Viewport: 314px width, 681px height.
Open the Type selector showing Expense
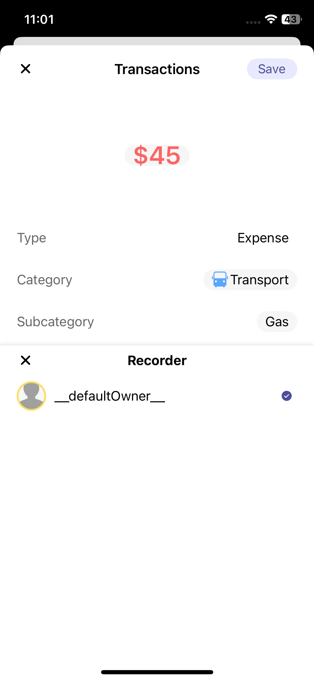pos(263,238)
